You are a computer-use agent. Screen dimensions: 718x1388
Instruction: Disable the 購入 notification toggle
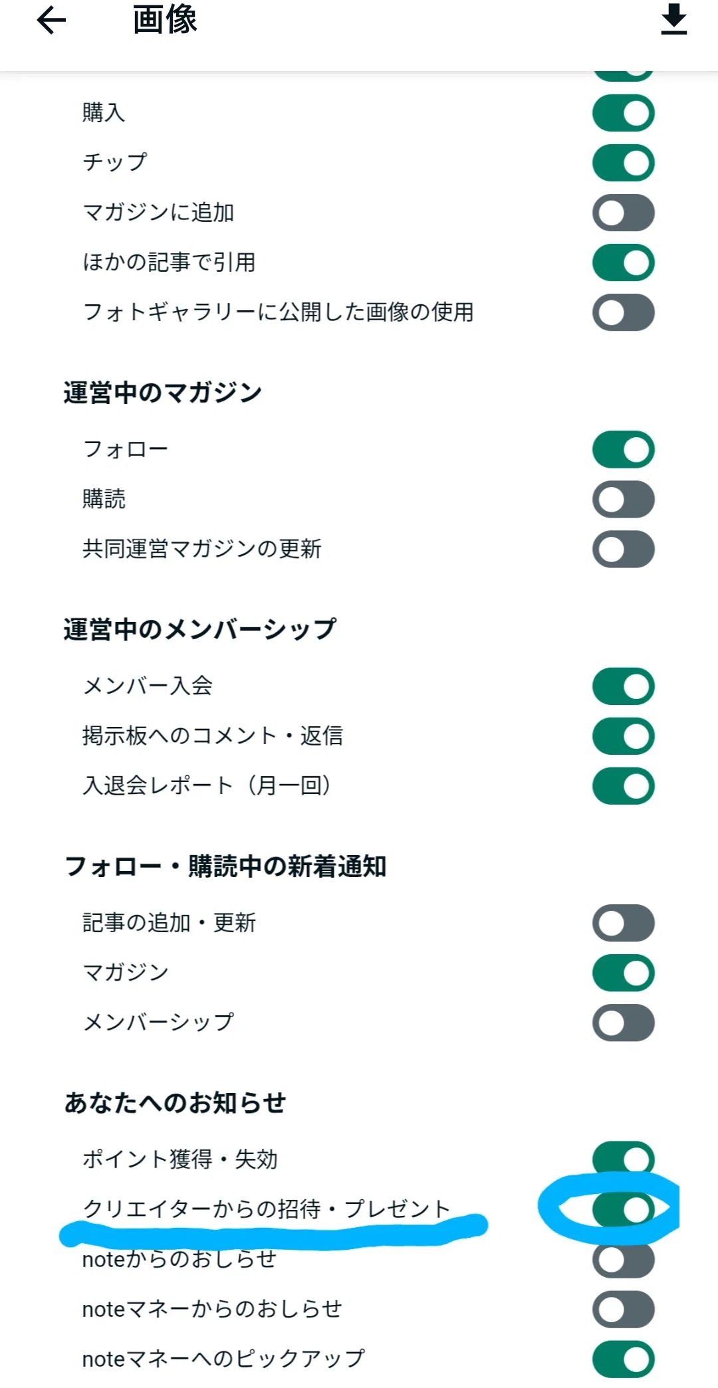(x=624, y=113)
